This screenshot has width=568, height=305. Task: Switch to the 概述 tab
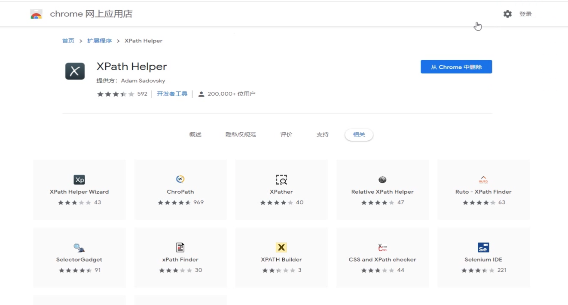coord(195,134)
